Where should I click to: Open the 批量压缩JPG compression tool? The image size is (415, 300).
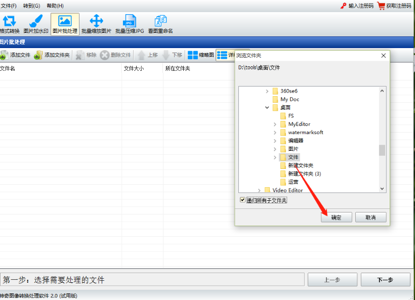(130, 24)
